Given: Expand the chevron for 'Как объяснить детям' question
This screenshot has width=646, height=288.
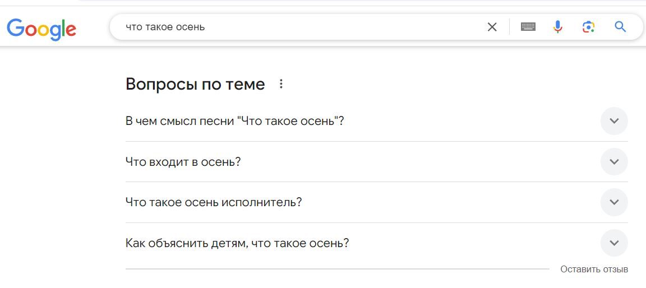Looking at the screenshot, I should (613, 243).
